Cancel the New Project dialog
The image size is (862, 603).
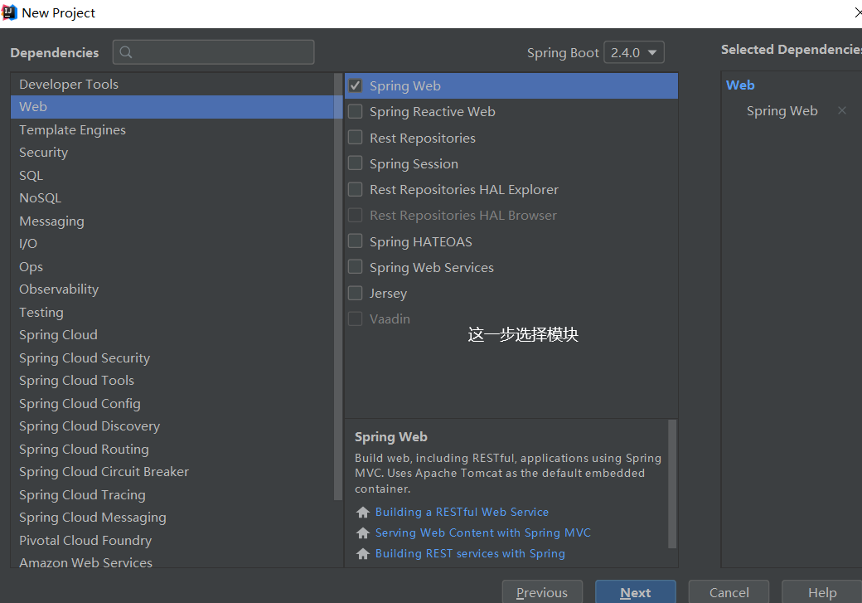729,592
